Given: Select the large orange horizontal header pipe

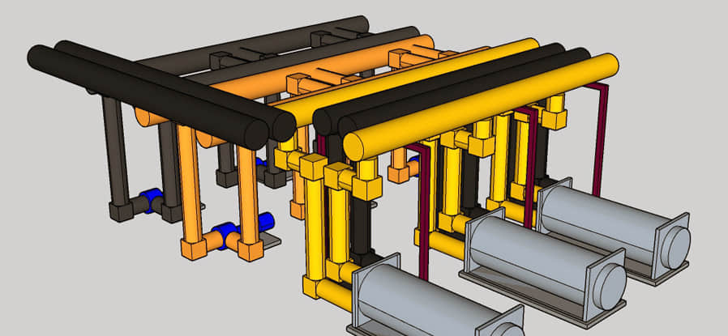Looking at the screenshot, I should coord(324,74).
